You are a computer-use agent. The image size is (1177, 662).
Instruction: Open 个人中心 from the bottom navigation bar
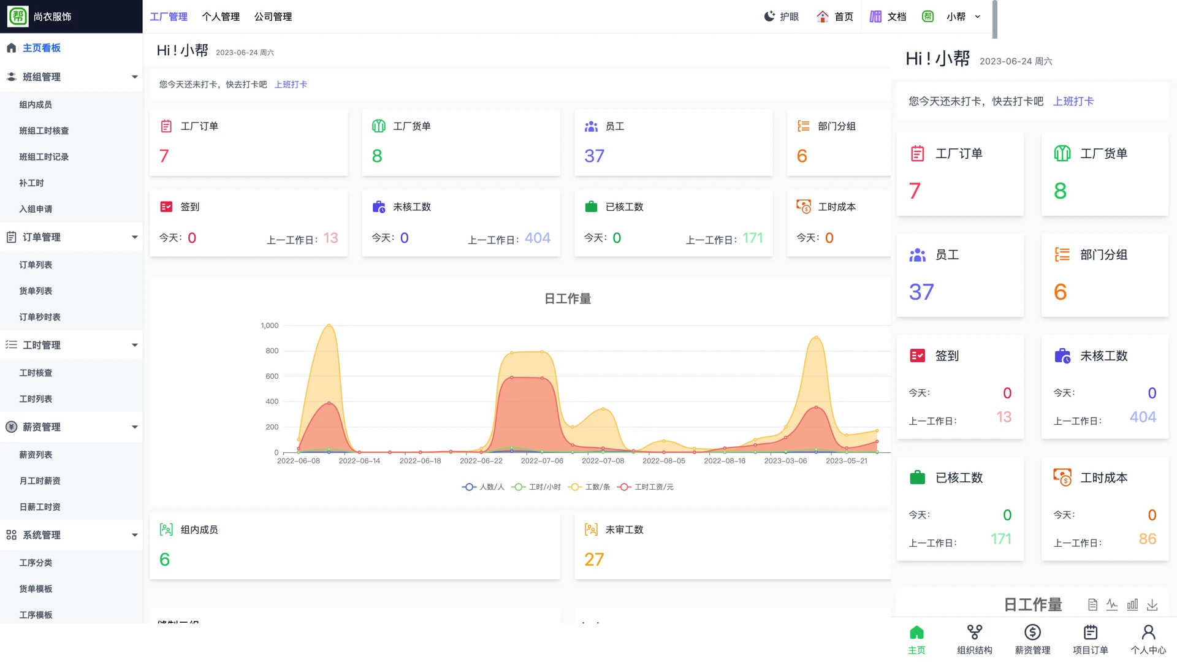tap(1149, 639)
